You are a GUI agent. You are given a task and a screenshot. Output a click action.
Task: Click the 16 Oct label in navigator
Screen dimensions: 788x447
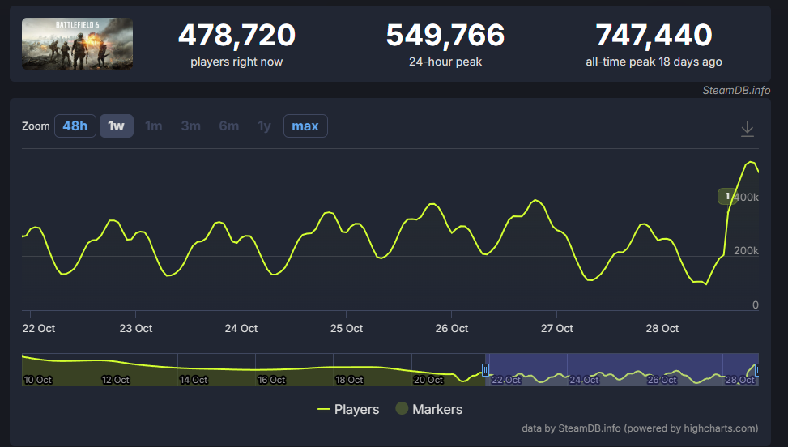pyautogui.click(x=271, y=380)
